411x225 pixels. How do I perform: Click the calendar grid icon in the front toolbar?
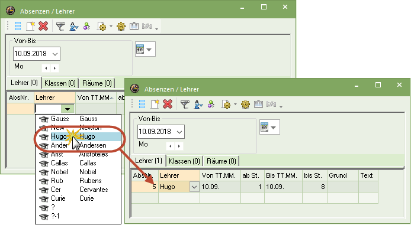click(258, 105)
